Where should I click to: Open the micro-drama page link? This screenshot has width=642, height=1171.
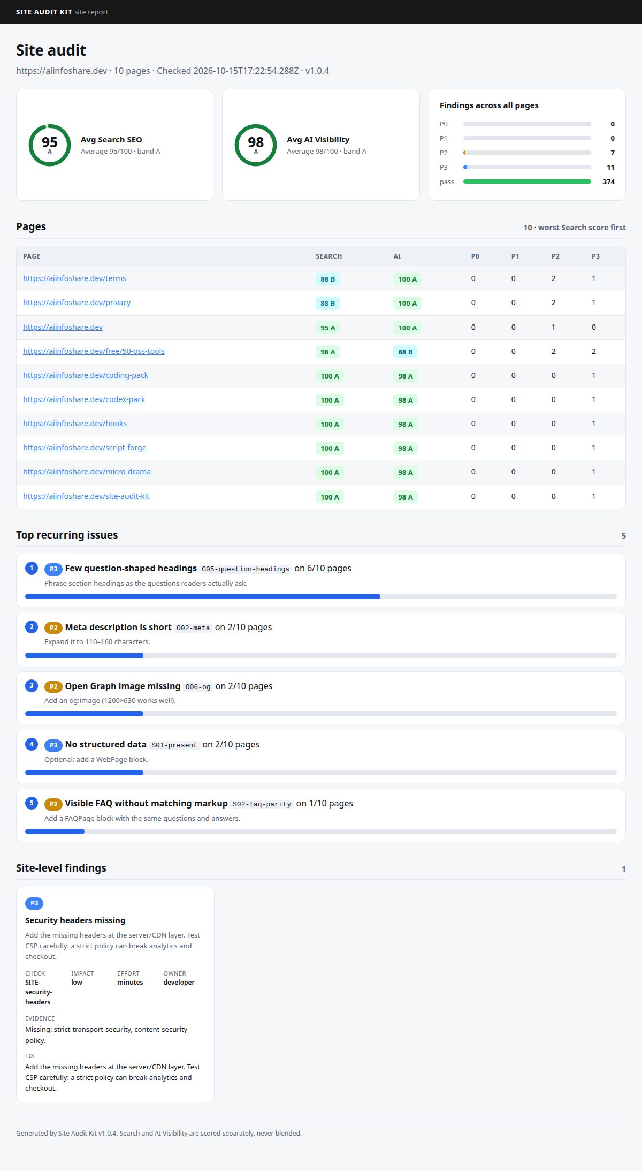87,472
